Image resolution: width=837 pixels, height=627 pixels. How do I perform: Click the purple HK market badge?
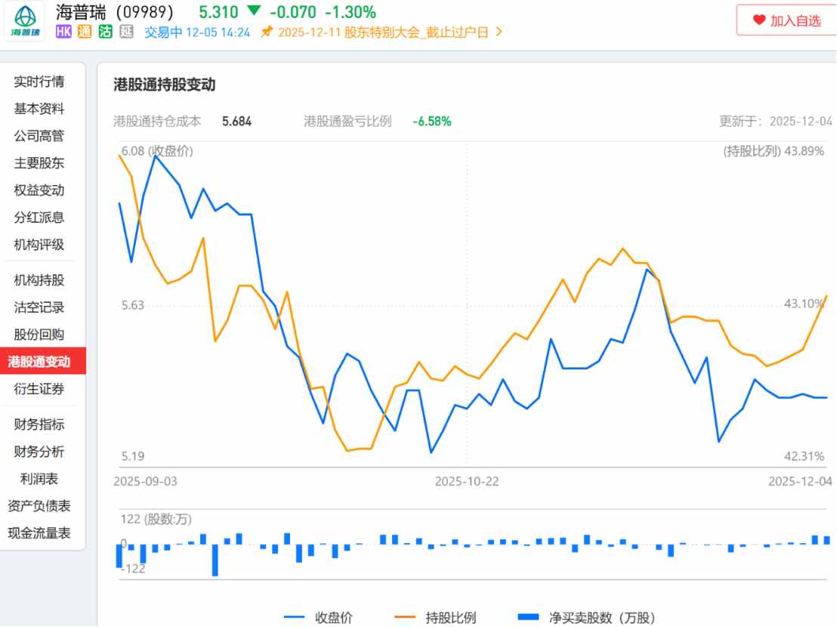pos(63,32)
